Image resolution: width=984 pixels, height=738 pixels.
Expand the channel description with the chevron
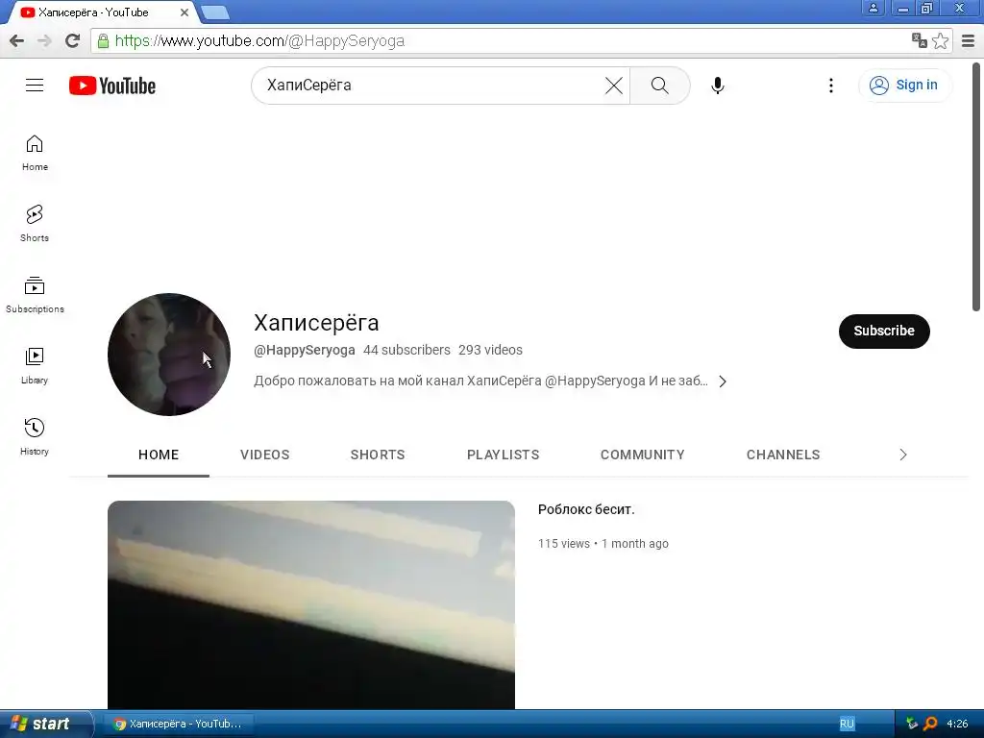point(723,381)
